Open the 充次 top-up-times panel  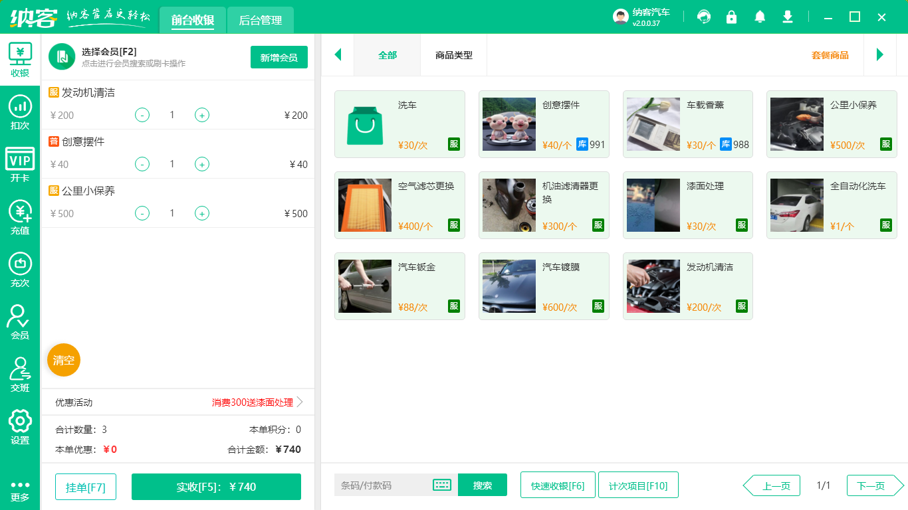[x=20, y=269]
